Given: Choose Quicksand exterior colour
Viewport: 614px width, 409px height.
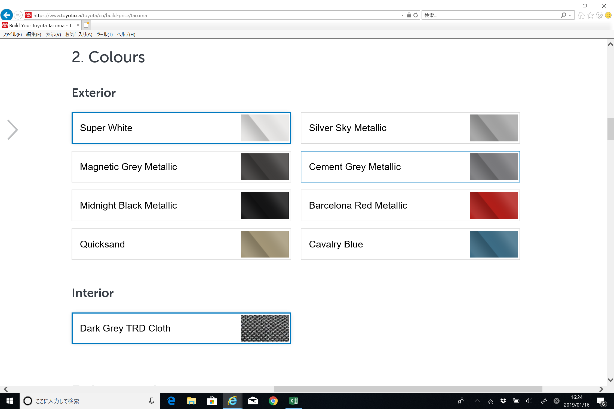Looking at the screenshot, I should coord(181,244).
